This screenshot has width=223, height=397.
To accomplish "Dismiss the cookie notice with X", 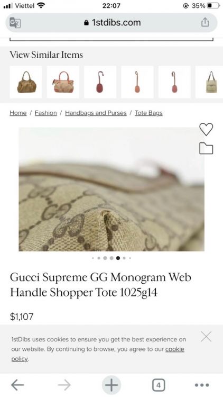I will pos(206,337).
